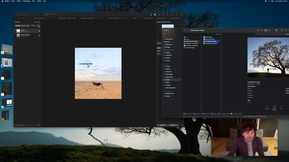This screenshot has width=289, height=162.
Task: Open Applications in Finder sidebar
Action: coord(169,77)
